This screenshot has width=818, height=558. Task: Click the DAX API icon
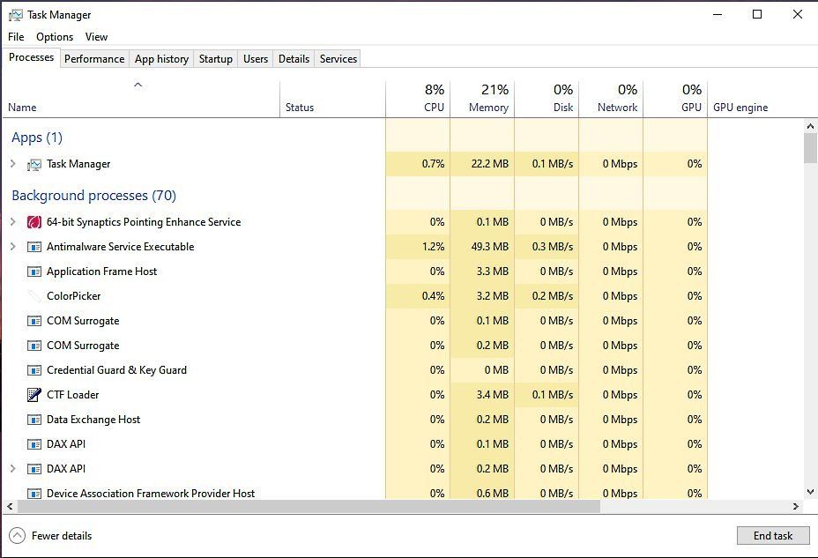coord(33,444)
